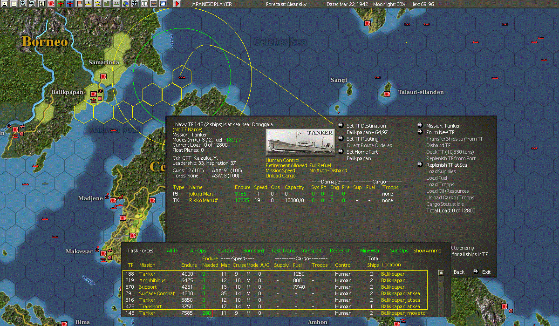The height and width of the screenshot is (326, 559).
Task: Click the red end-turn arrow icon
Action: click(177, 3)
